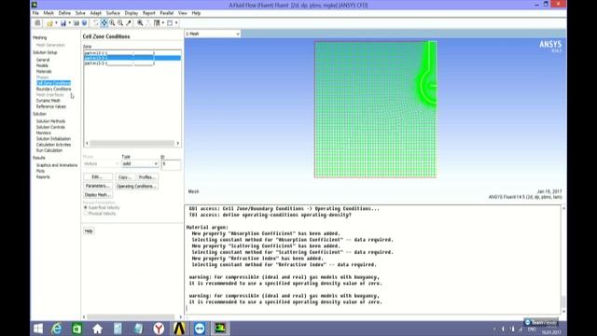Viewport: 597px width, 336px height.
Task: Launch Internet Explorer from the taskbar
Action: 56,329
